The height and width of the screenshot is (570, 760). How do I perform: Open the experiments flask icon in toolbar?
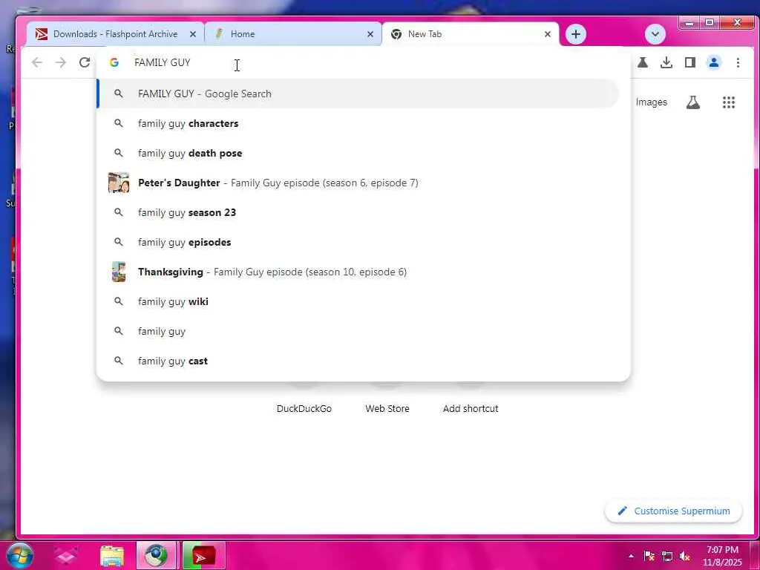tap(643, 62)
